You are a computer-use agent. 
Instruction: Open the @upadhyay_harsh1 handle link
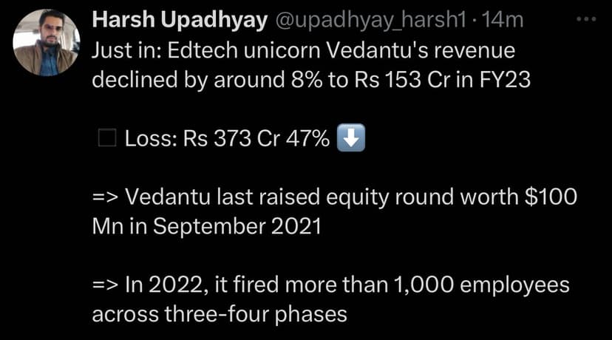[x=373, y=21]
